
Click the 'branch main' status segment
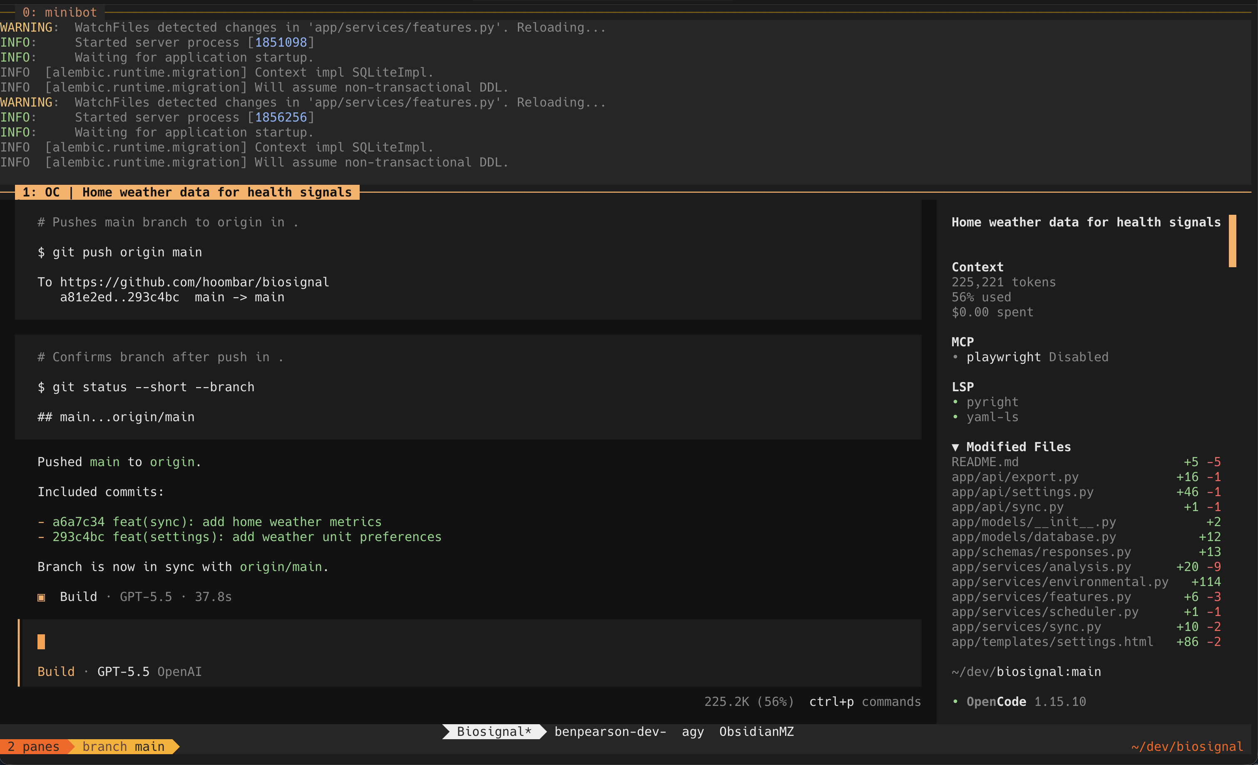(123, 747)
